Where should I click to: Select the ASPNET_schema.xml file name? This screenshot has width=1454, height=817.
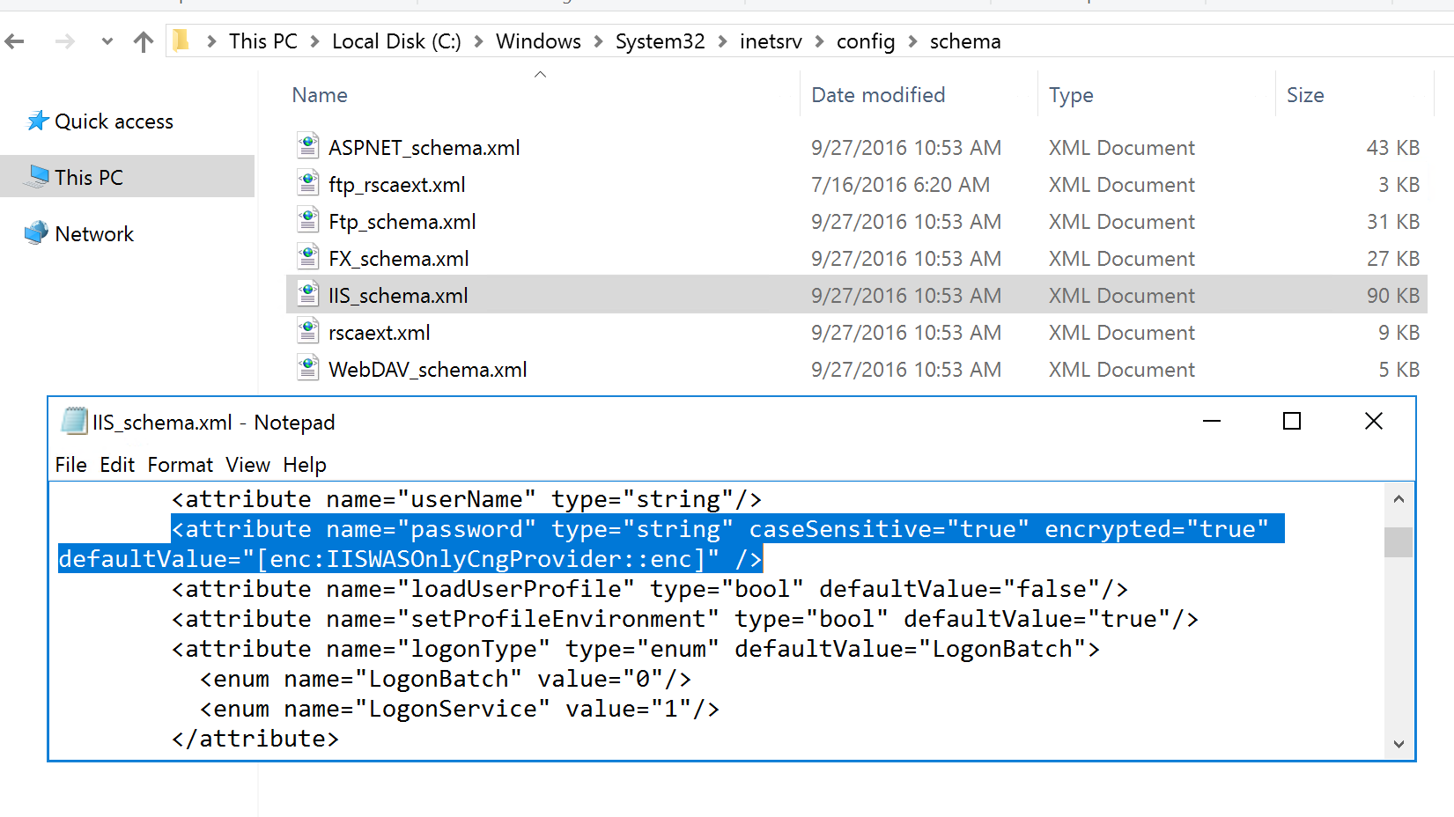424,148
